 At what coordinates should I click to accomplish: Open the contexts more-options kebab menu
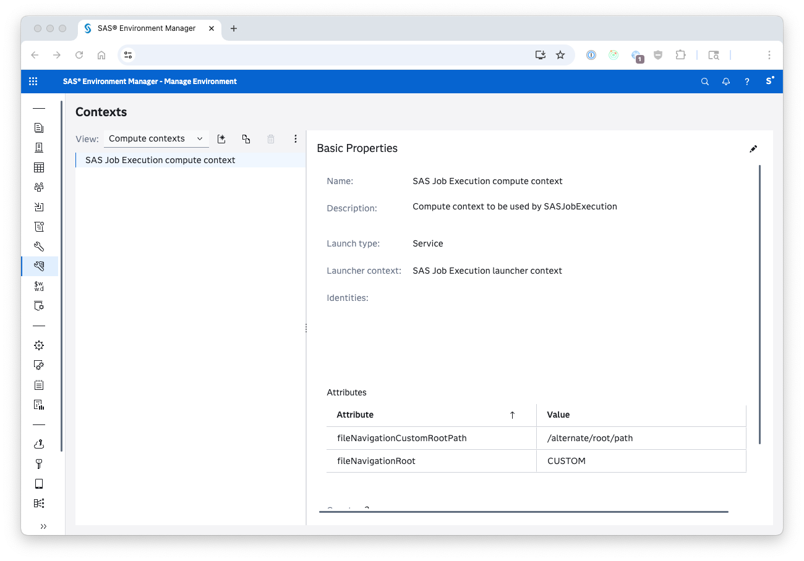pos(296,139)
